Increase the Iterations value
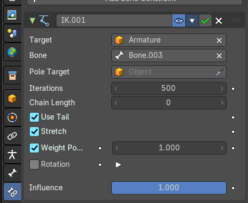The width and height of the screenshot is (248, 203). coord(222,88)
